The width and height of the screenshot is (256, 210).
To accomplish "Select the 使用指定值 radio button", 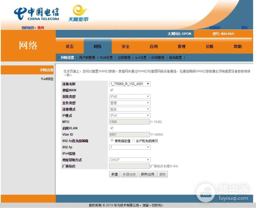I will pyautogui.click(x=112, y=140).
